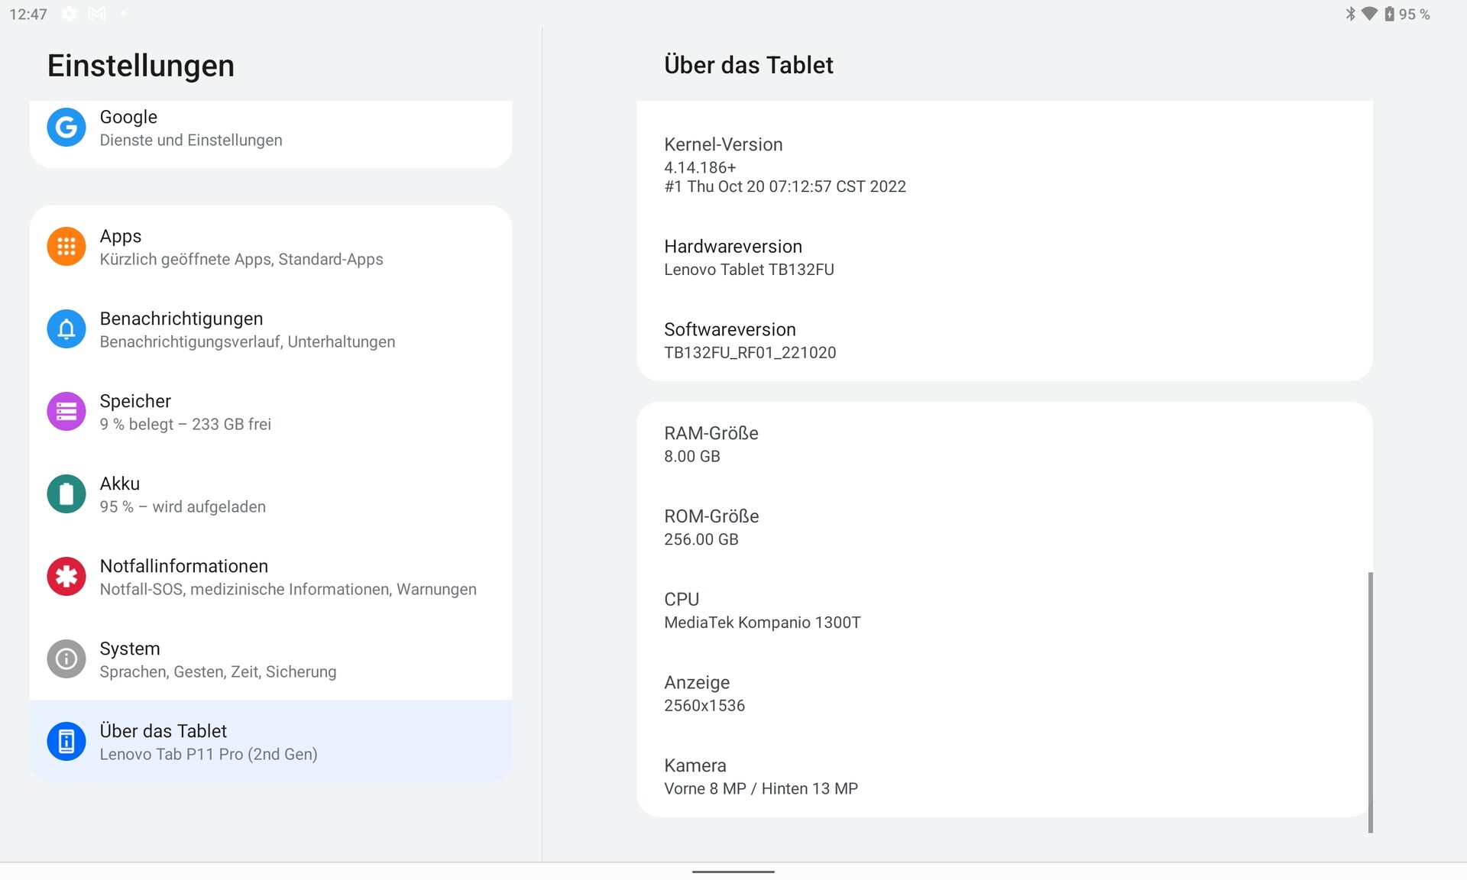The height and width of the screenshot is (880, 1467).
Task: Tap RAM-Größe 8.00 GB row
Action: [1004, 445]
